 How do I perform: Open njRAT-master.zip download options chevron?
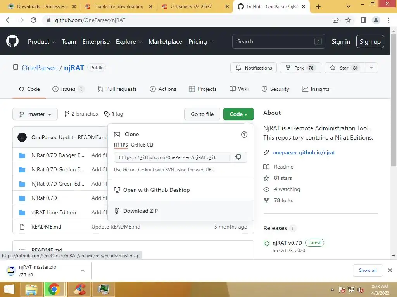click(x=83, y=271)
